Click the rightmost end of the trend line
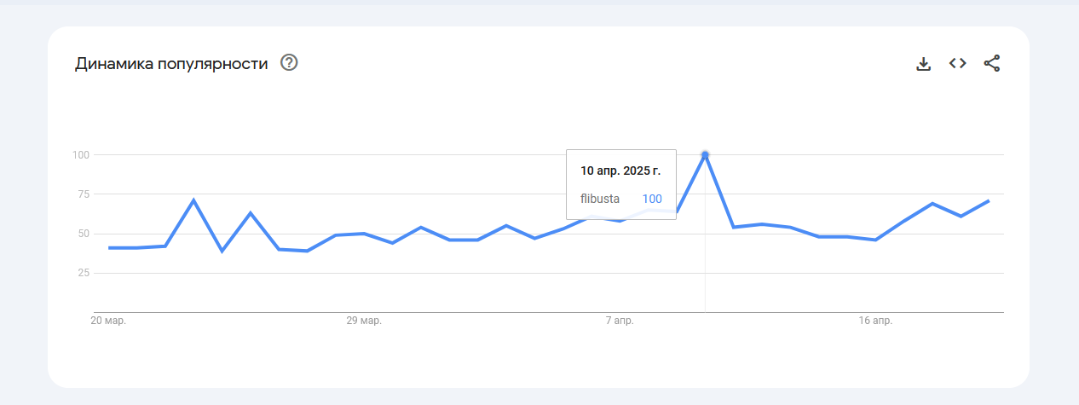Image resolution: width=1079 pixels, height=405 pixels. pyautogui.click(x=989, y=201)
